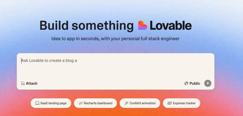Click empty space inside the prompt box
This screenshot has width=243, height=116.
[x=116, y=71]
